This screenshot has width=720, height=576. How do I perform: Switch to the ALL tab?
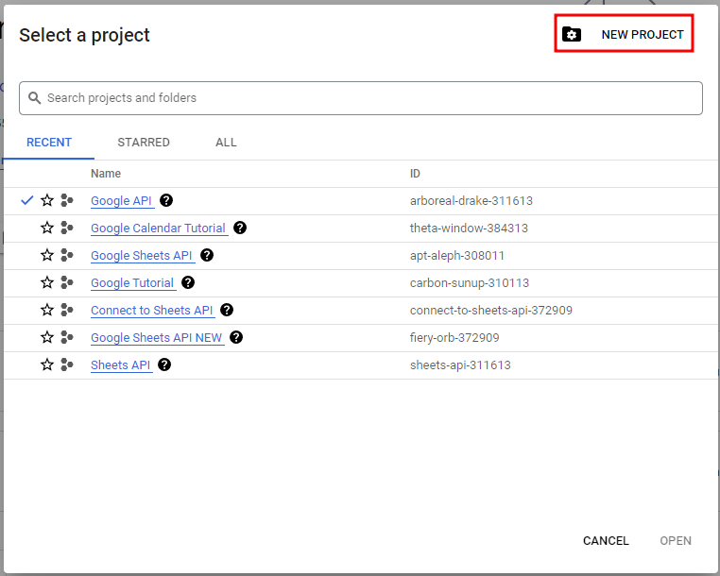tap(226, 143)
